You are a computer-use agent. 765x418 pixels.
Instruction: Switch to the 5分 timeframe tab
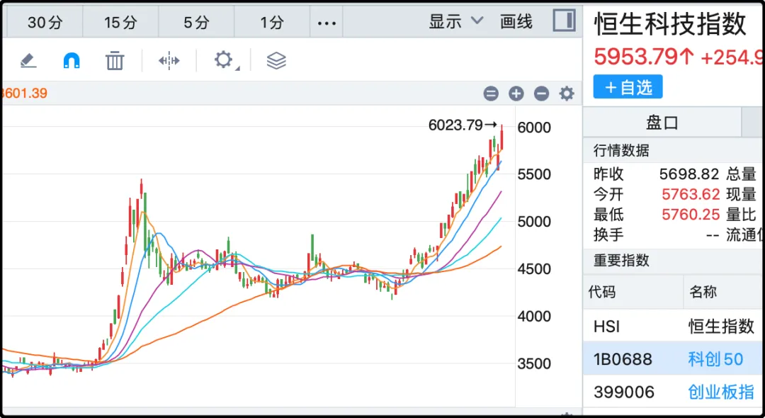click(196, 23)
